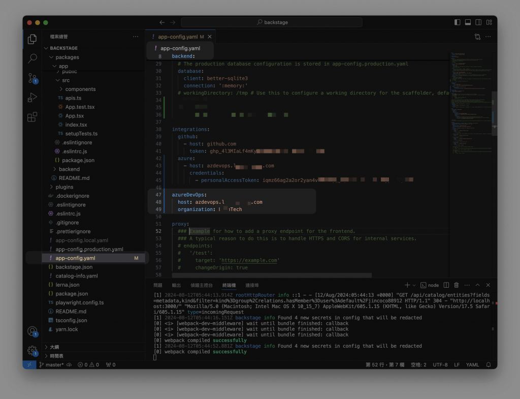The image size is (520, 399).
Task: Click the cursor position 第 52 行 indicator
Action: click(x=385, y=364)
